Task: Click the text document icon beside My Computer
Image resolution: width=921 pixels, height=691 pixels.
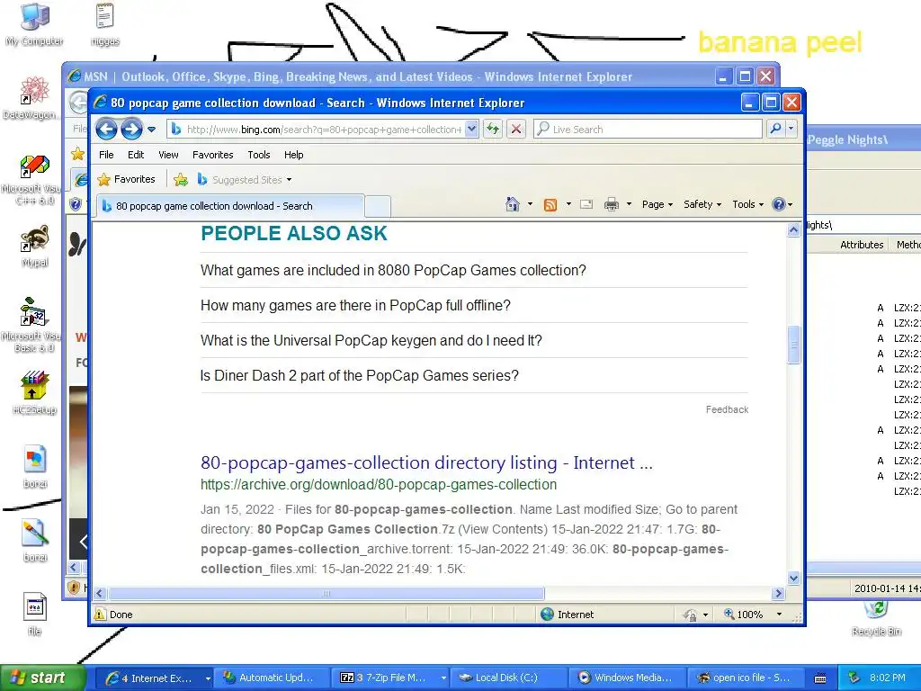Action: tap(104, 24)
